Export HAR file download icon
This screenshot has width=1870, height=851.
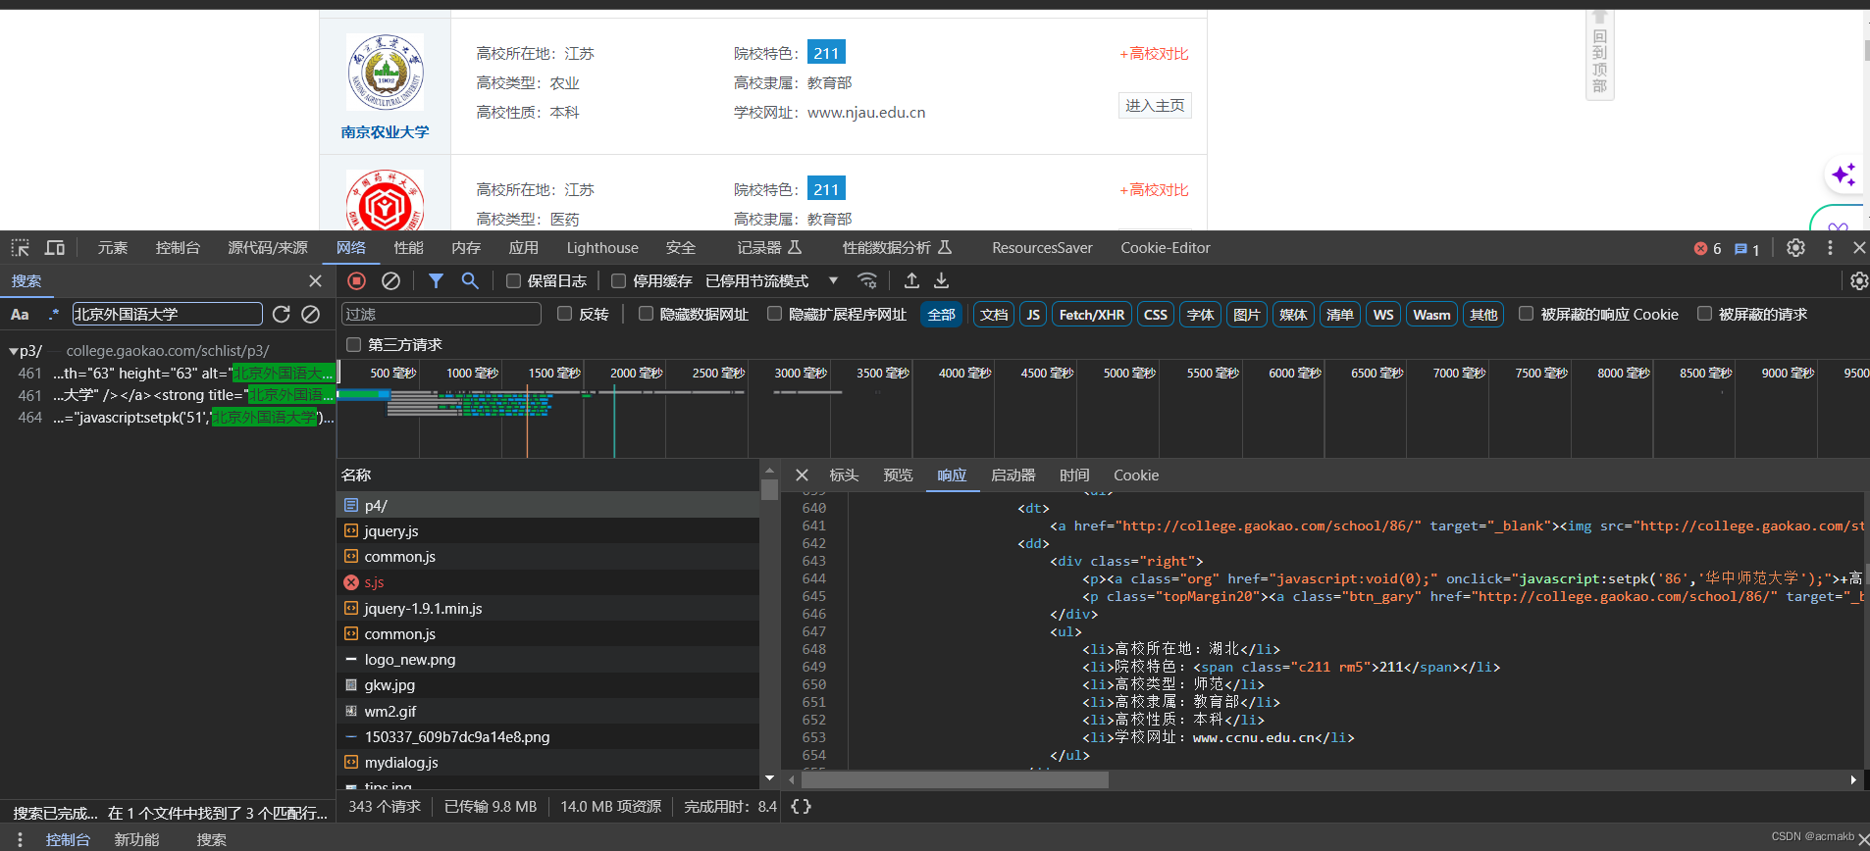point(941,281)
